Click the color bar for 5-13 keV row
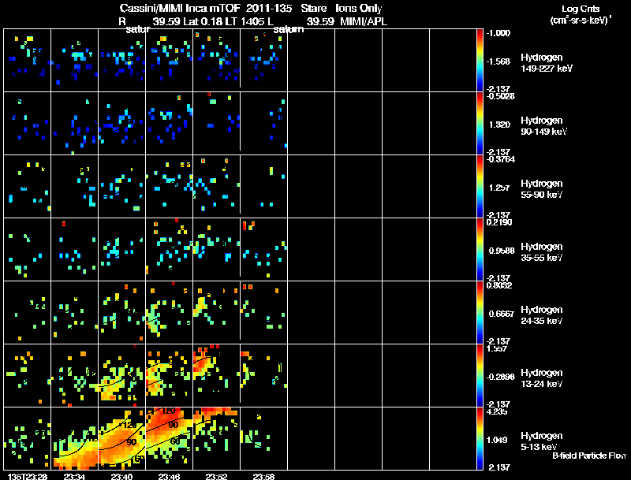The image size is (631, 480). pyautogui.click(x=480, y=438)
